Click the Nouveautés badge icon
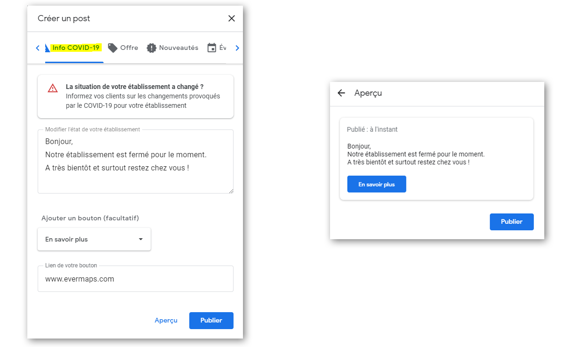The height and width of the screenshot is (347, 565). point(151,48)
